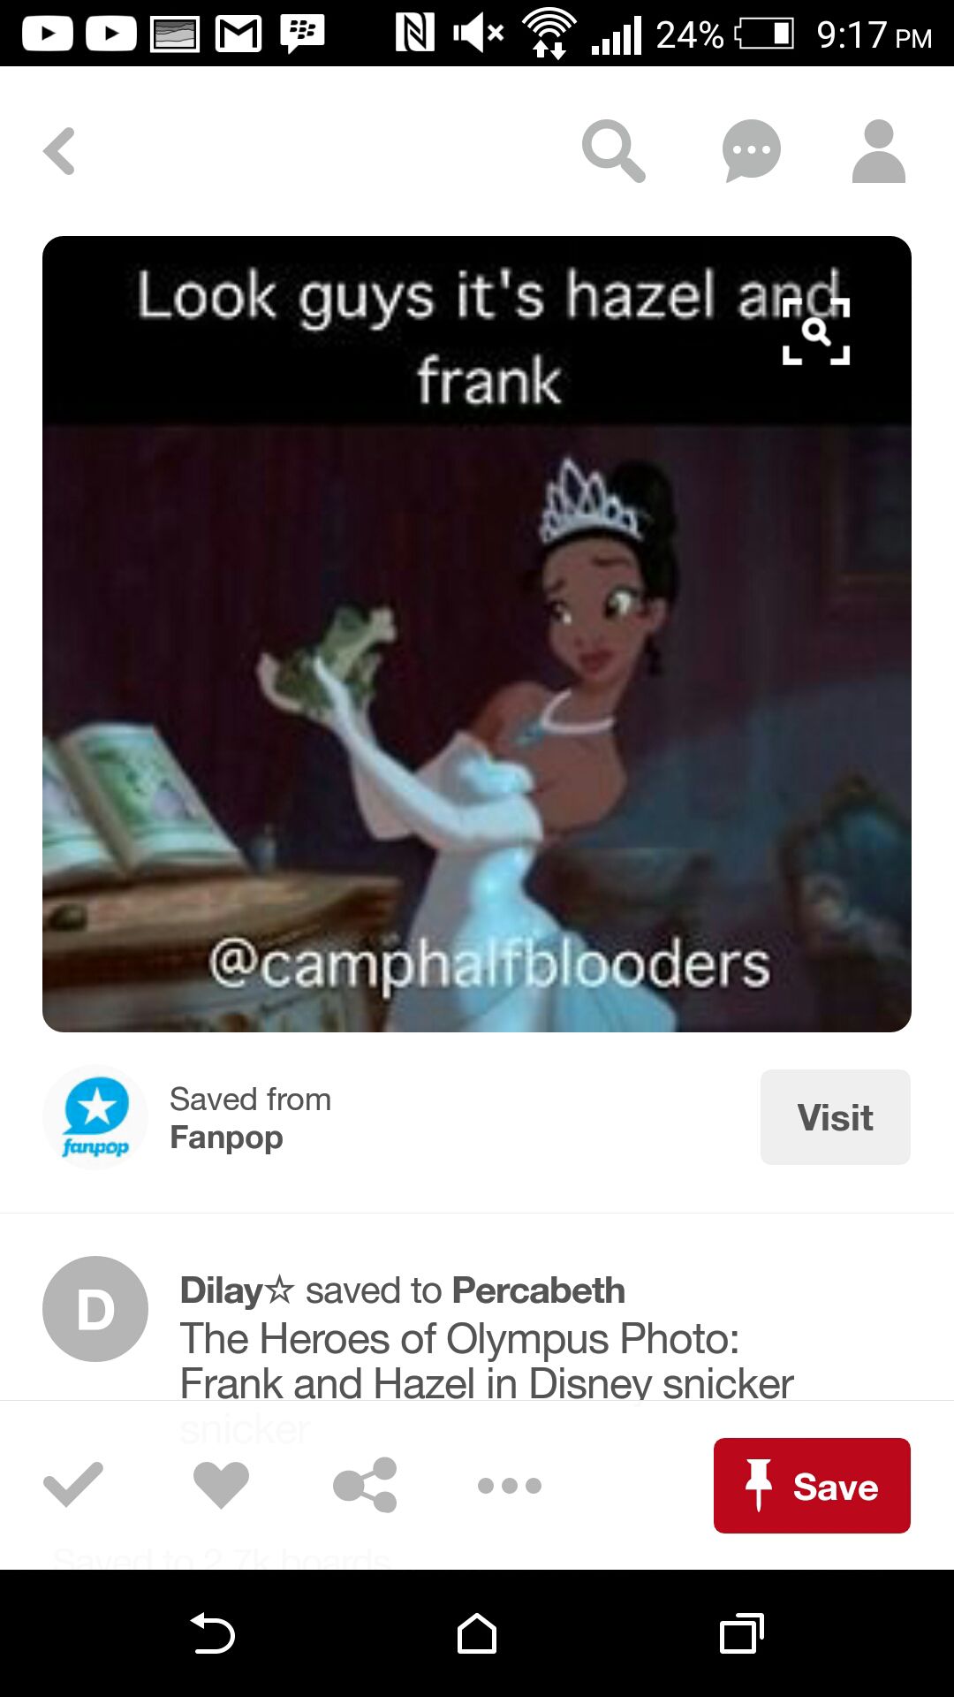Image resolution: width=954 pixels, height=1697 pixels.
Task: Go back using the left chevron arrow
Action: pos(60,151)
